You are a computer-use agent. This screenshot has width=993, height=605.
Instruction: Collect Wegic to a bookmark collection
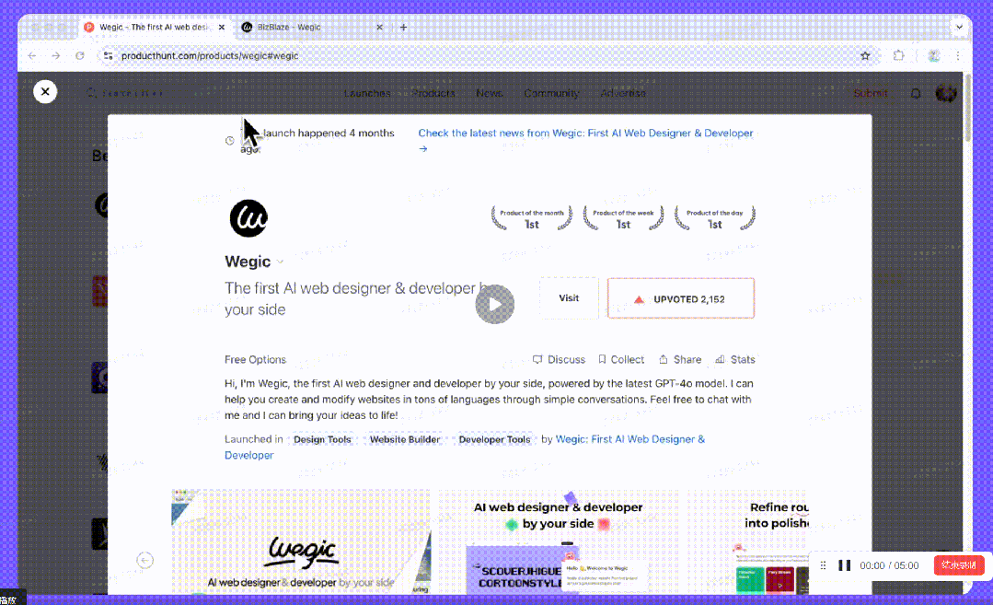[x=621, y=360]
